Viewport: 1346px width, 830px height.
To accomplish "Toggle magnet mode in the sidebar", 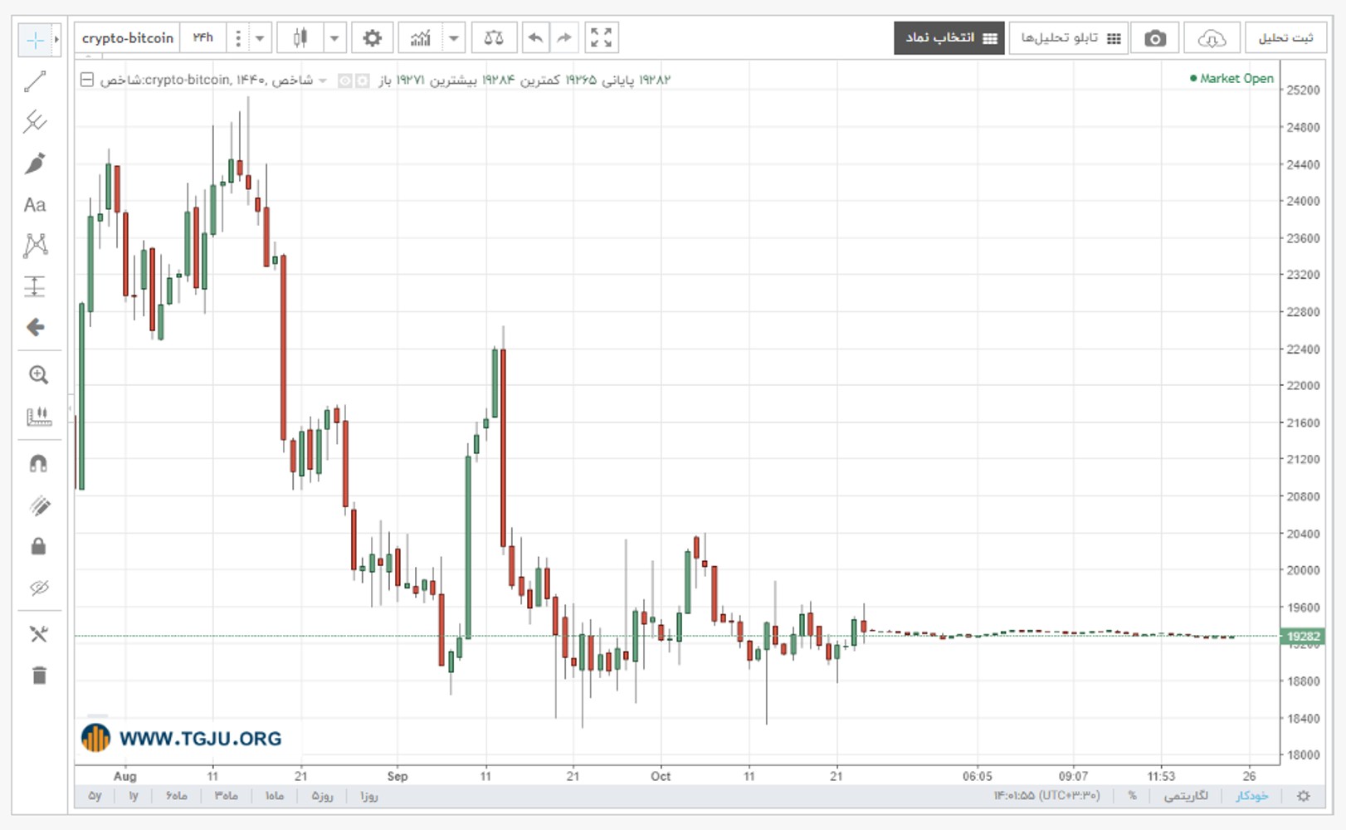I will click(x=38, y=463).
